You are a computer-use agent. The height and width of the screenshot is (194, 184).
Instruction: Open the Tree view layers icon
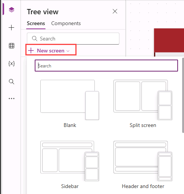tap(12, 10)
